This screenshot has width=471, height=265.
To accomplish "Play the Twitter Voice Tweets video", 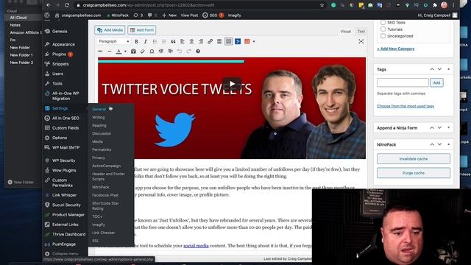I will click(232, 84).
